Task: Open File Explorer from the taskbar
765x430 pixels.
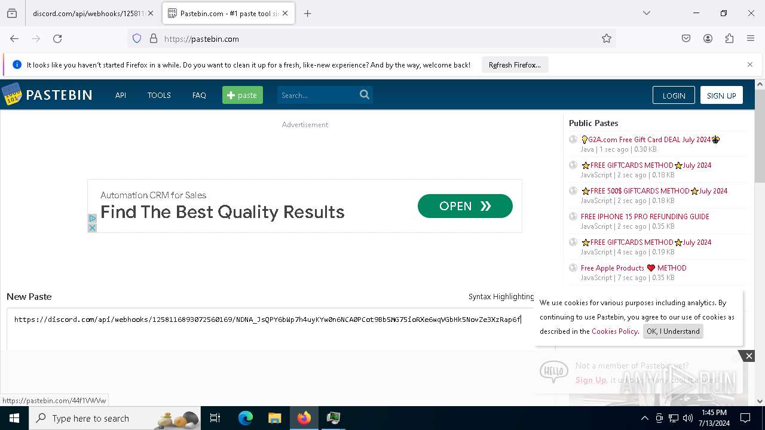Action: (274, 418)
